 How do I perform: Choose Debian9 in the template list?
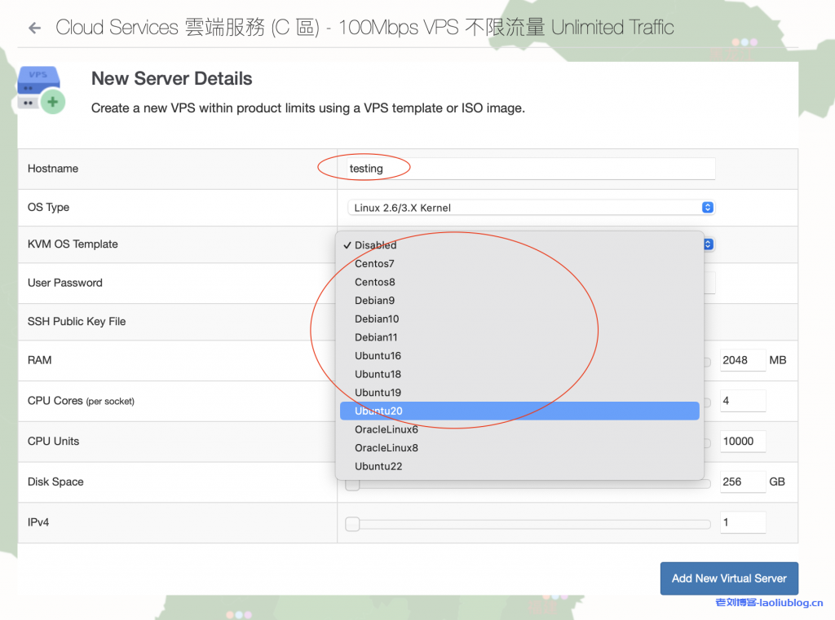(374, 300)
